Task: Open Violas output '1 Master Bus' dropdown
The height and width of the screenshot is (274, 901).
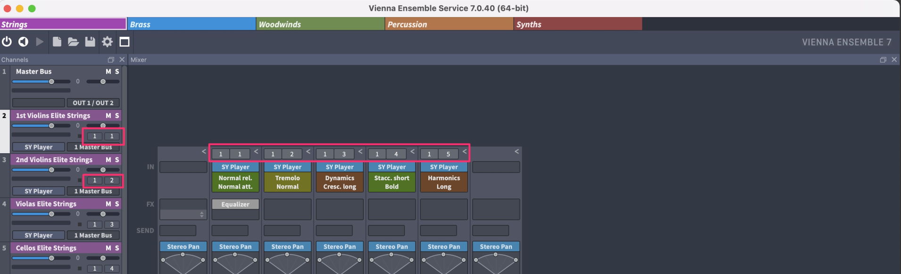Action: (93, 235)
